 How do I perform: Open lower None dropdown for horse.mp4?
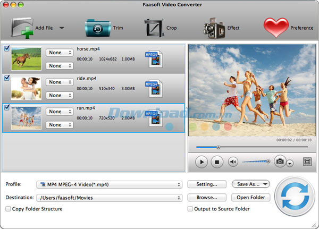(60, 66)
